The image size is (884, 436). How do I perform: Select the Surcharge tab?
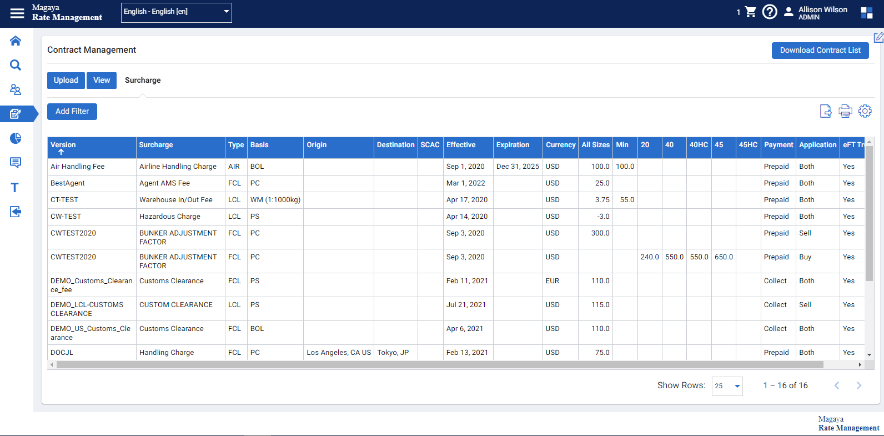pos(143,81)
